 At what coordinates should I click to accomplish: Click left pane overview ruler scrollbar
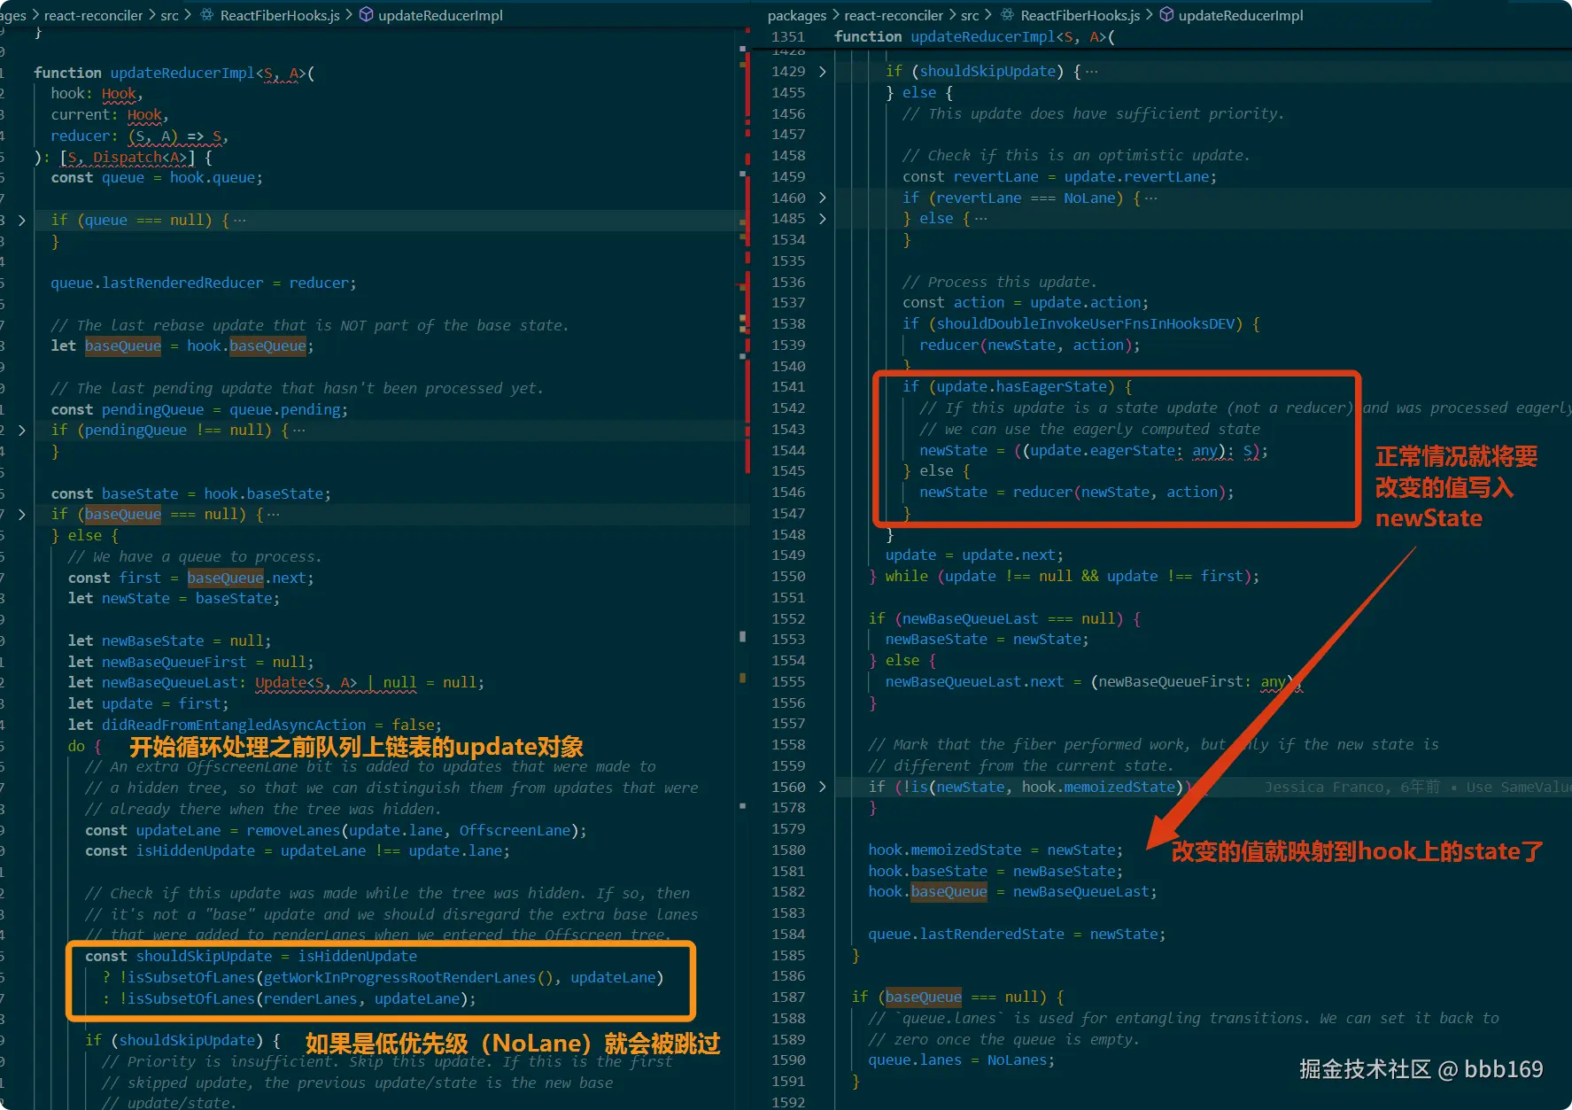[744, 567]
